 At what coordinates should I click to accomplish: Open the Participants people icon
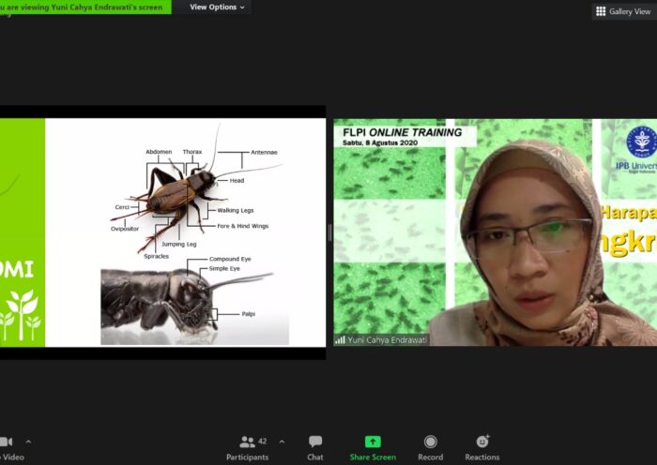248,442
